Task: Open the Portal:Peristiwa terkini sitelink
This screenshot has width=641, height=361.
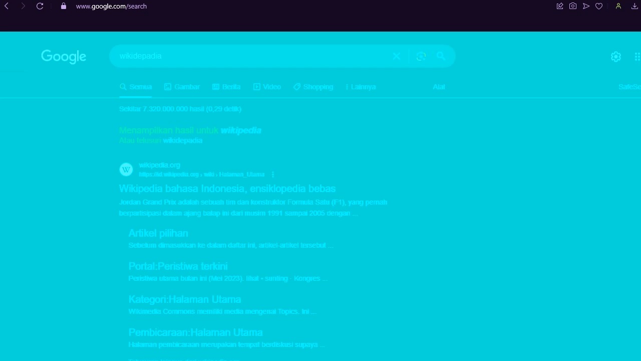Action: 178,266
